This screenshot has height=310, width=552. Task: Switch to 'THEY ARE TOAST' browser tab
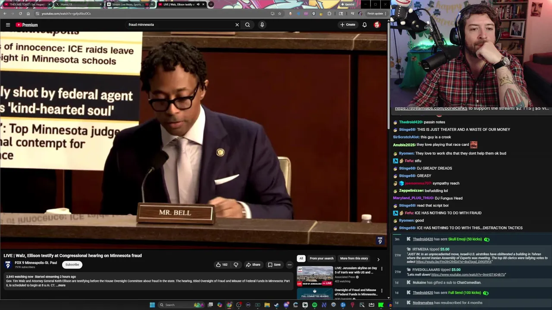coord(26,4)
